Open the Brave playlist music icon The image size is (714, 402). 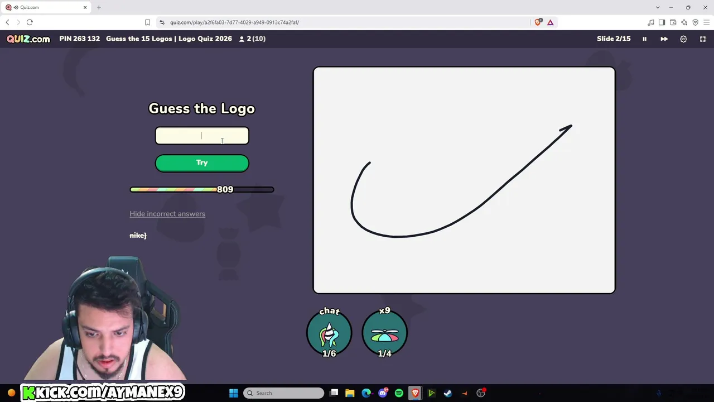651,22
